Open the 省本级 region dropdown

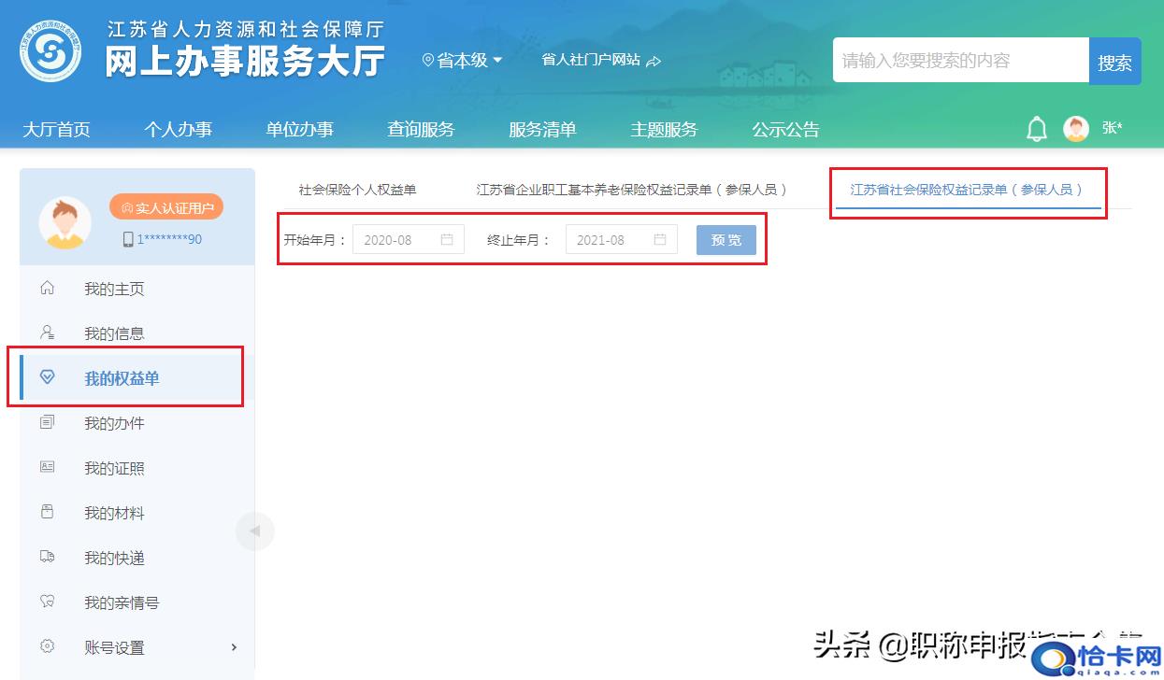463,60
